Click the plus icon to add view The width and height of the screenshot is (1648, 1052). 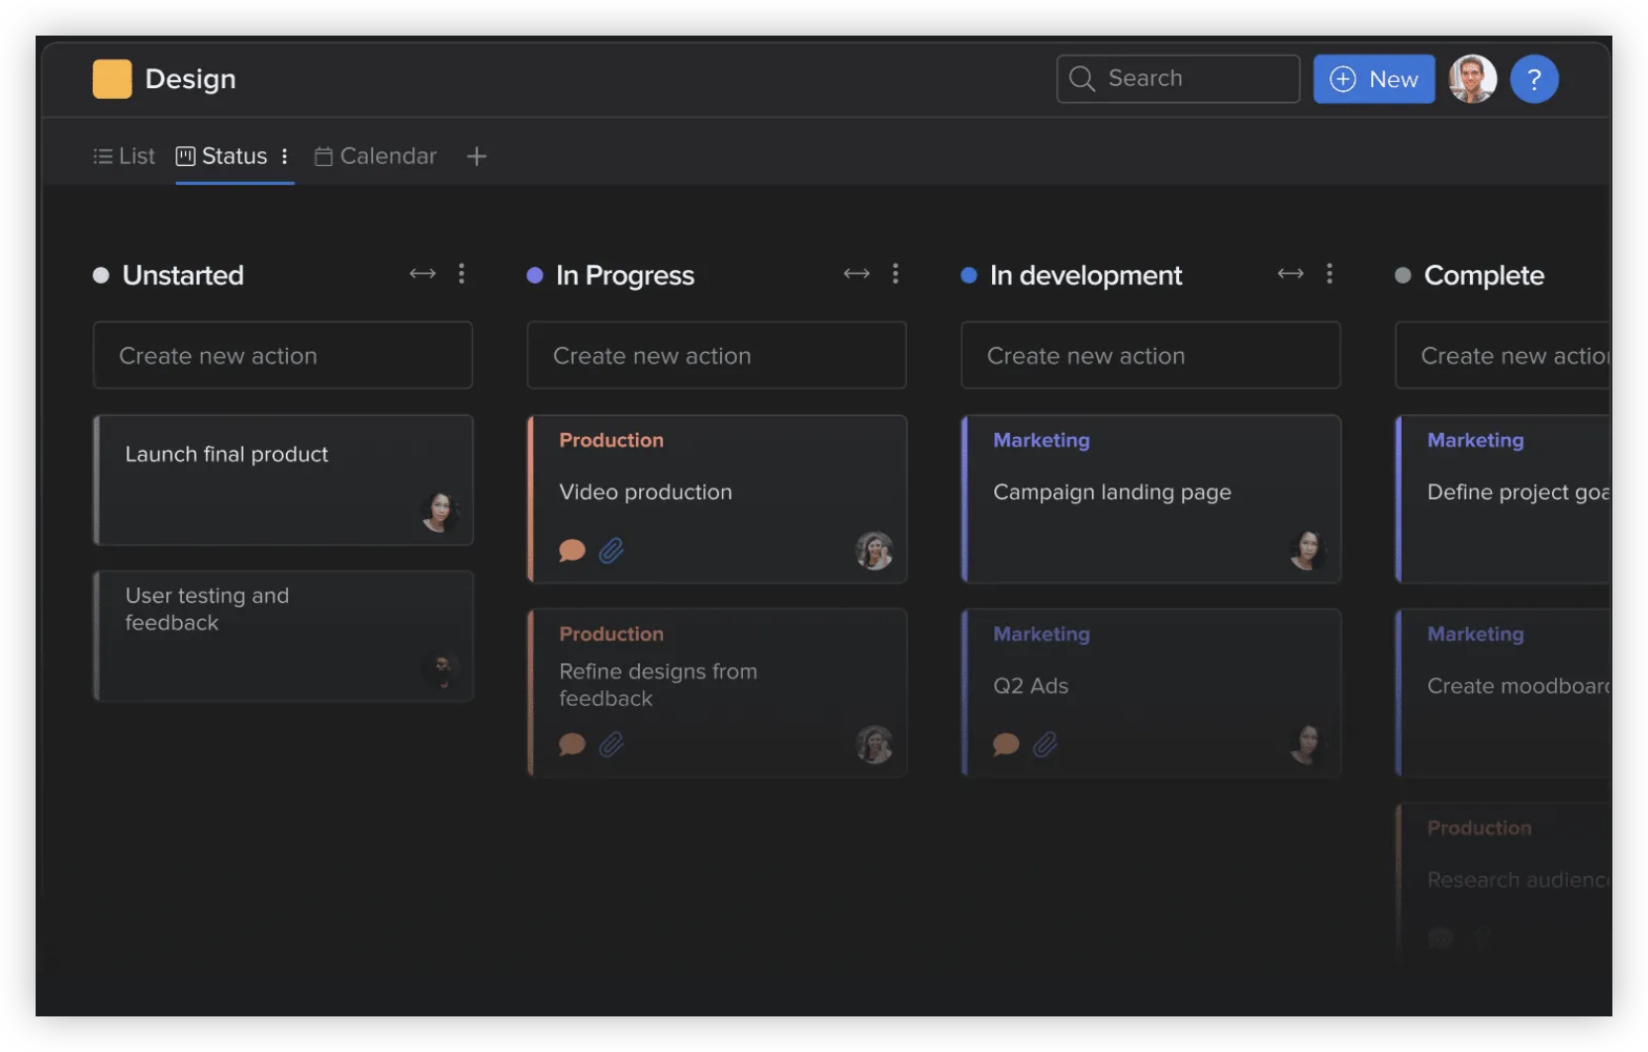(477, 156)
